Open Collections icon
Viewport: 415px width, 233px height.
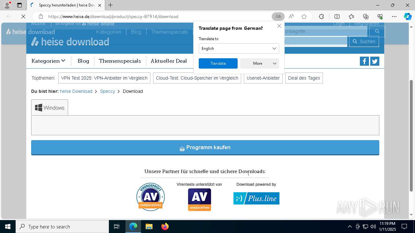click(x=366, y=17)
